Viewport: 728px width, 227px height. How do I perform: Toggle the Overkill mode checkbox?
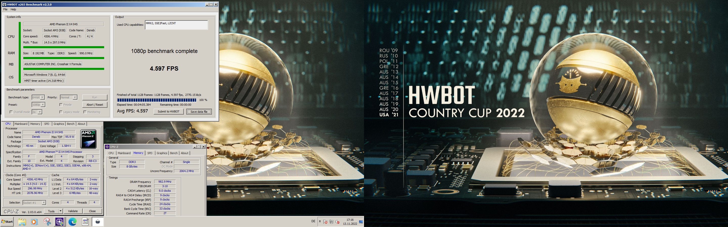11,112
